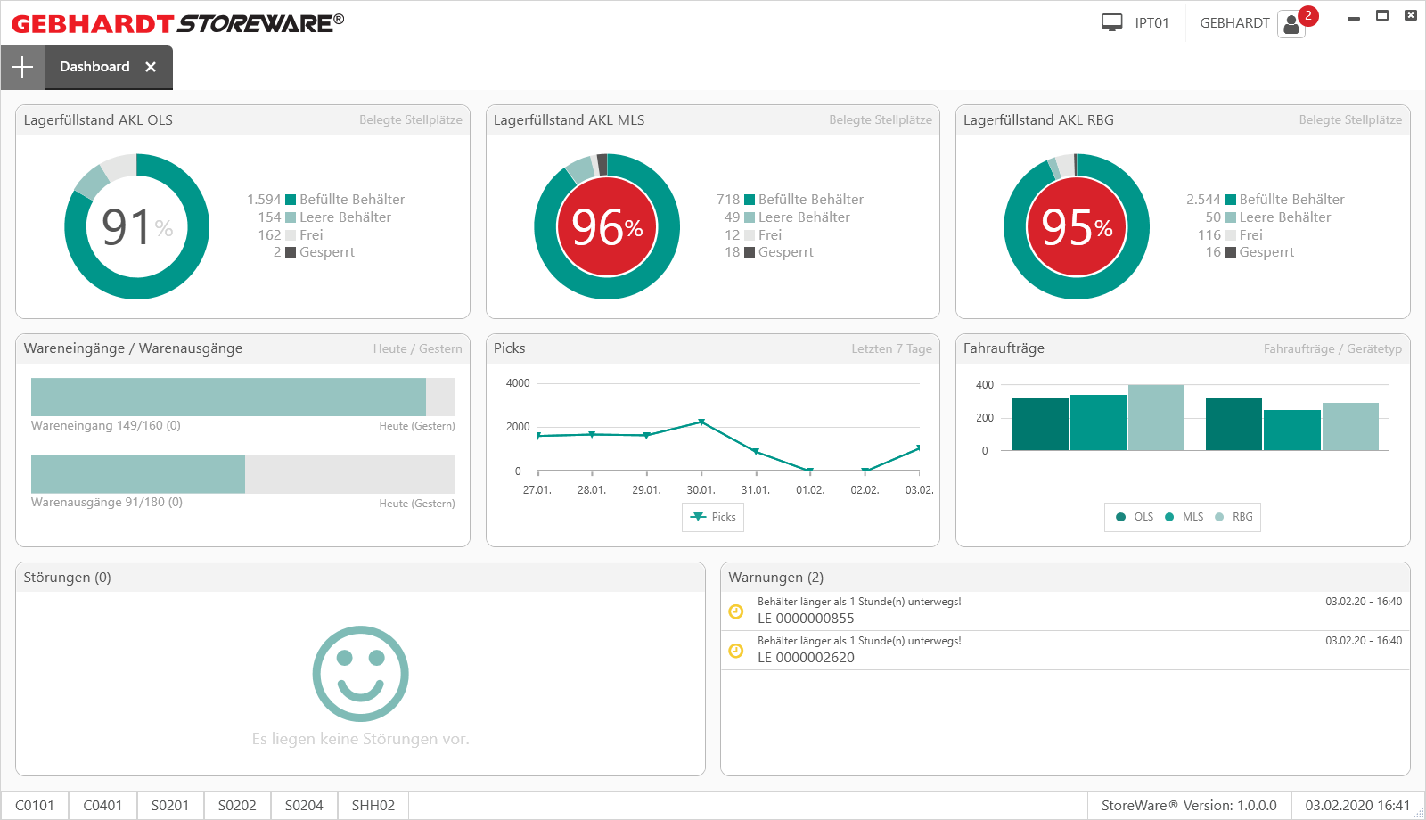Click the Wareneingang progress bar
The image size is (1426, 820).
[x=243, y=397]
